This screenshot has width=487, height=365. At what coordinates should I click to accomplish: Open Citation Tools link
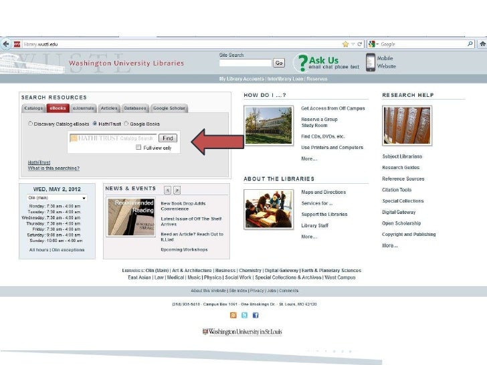397,190
